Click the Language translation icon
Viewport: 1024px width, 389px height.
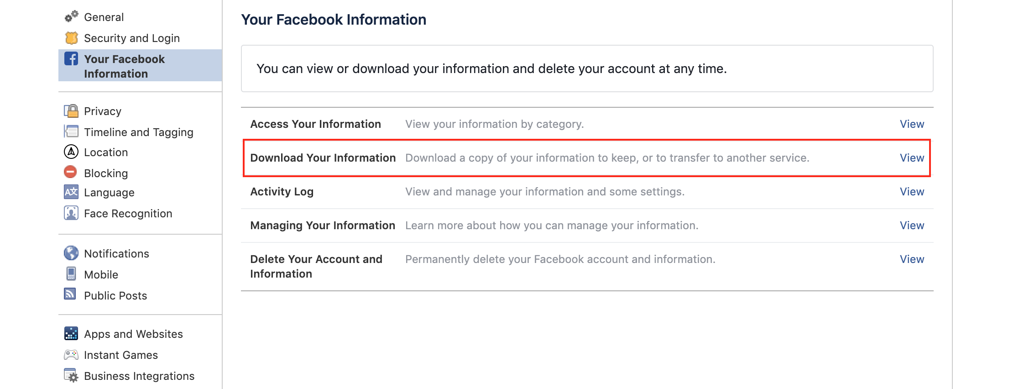(71, 192)
